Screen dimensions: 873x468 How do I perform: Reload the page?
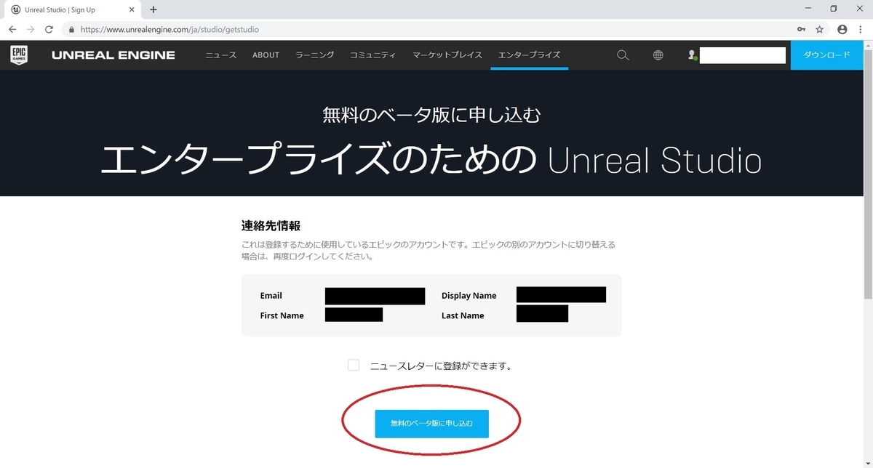click(49, 30)
